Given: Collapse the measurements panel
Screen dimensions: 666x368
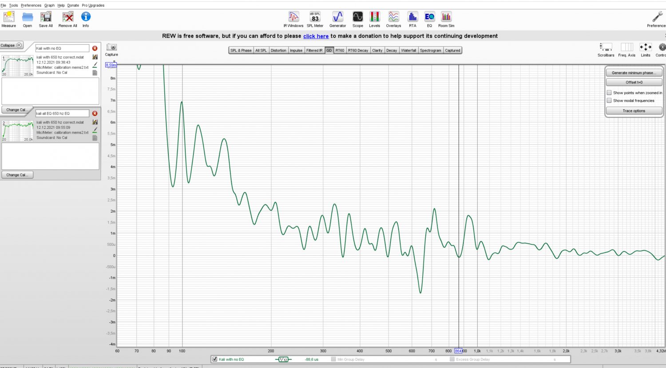Looking at the screenshot, I should tap(12, 45).
